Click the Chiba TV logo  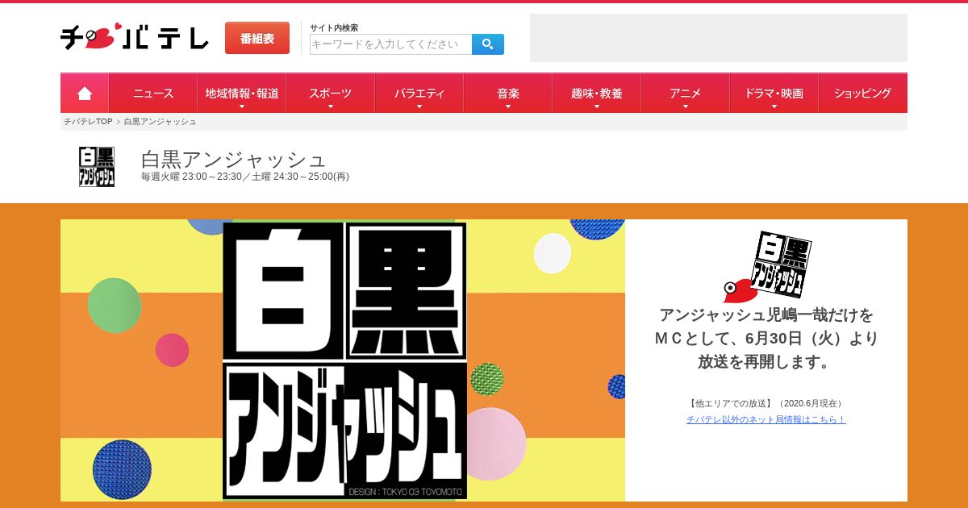tap(134, 37)
